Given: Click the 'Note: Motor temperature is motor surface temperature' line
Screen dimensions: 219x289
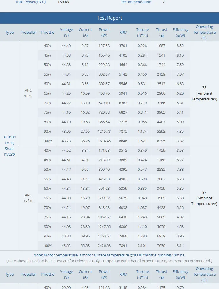Looking at the screenshot, I should 109,255.
